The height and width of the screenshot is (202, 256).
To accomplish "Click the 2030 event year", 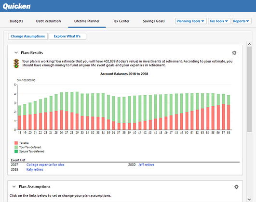I will click(132, 164).
